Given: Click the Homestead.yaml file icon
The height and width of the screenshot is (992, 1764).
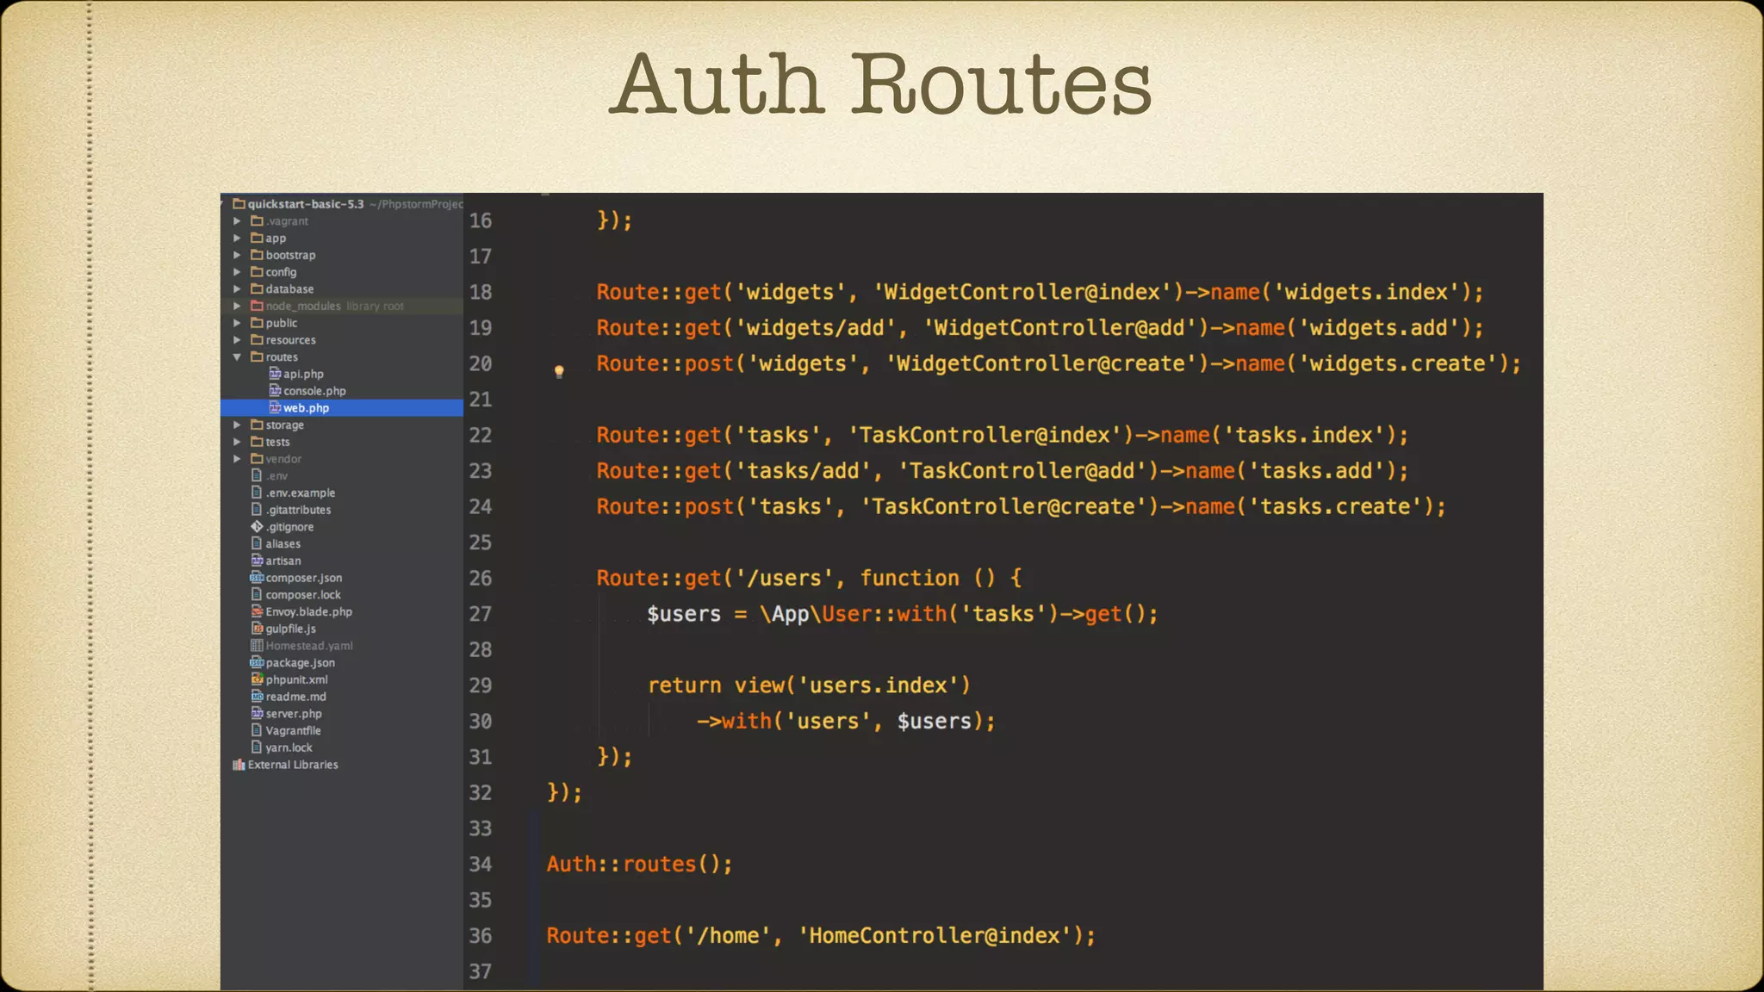Looking at the screenshot, I should pos(257,646).
